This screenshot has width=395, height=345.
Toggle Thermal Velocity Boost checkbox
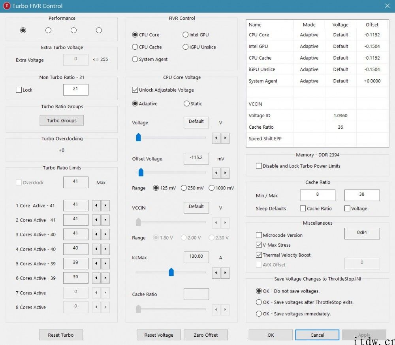click(x=283, y=255)
